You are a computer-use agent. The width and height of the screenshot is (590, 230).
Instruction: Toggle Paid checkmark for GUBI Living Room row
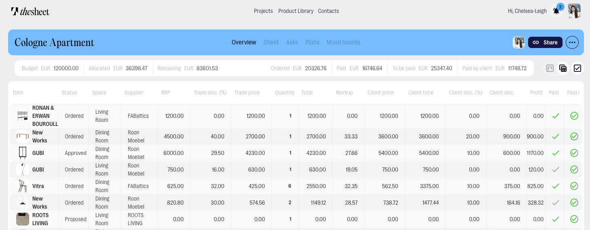click(x=556, y=169)
